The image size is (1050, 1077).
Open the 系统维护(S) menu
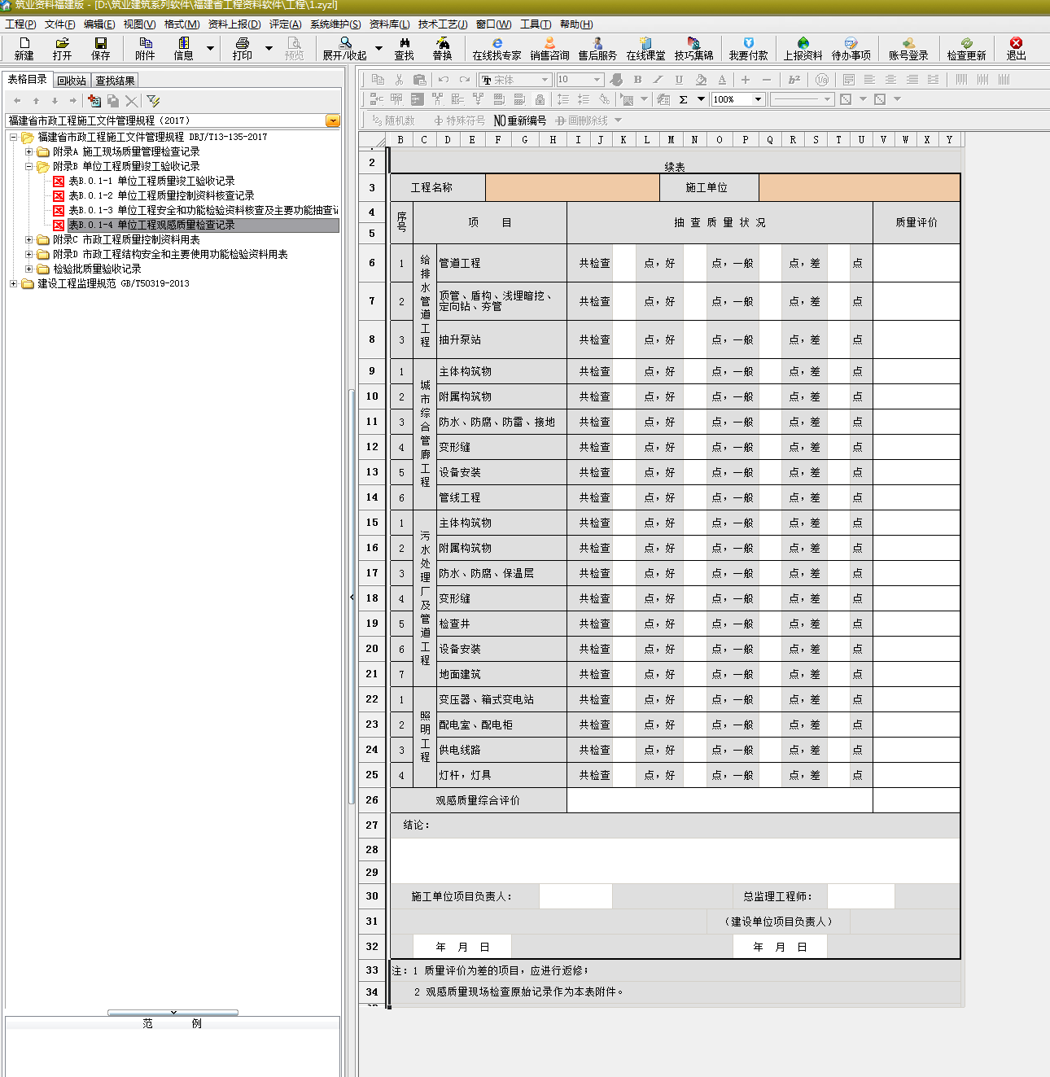pos(335,24)
